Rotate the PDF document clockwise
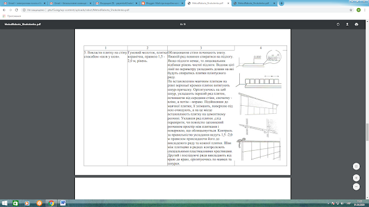The height and width of the screenshot is (207, 369). coord(338,24)
